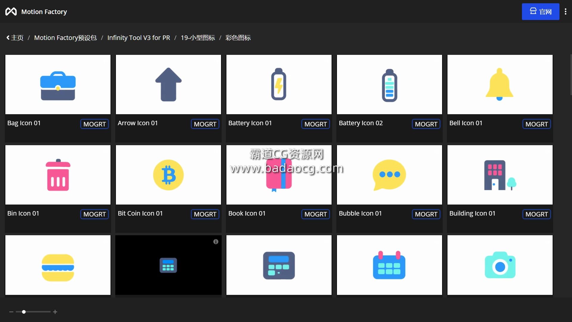Select the Bubble Icon 01 chat thumbnail
The image size is (572, 322).
pos(389,175)
